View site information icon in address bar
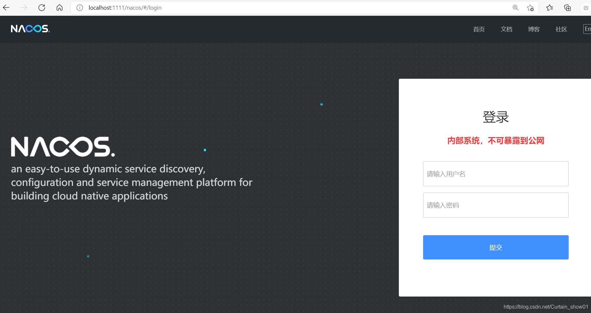Viewport: 591px width, 313px height. click(x=80, y=8)
